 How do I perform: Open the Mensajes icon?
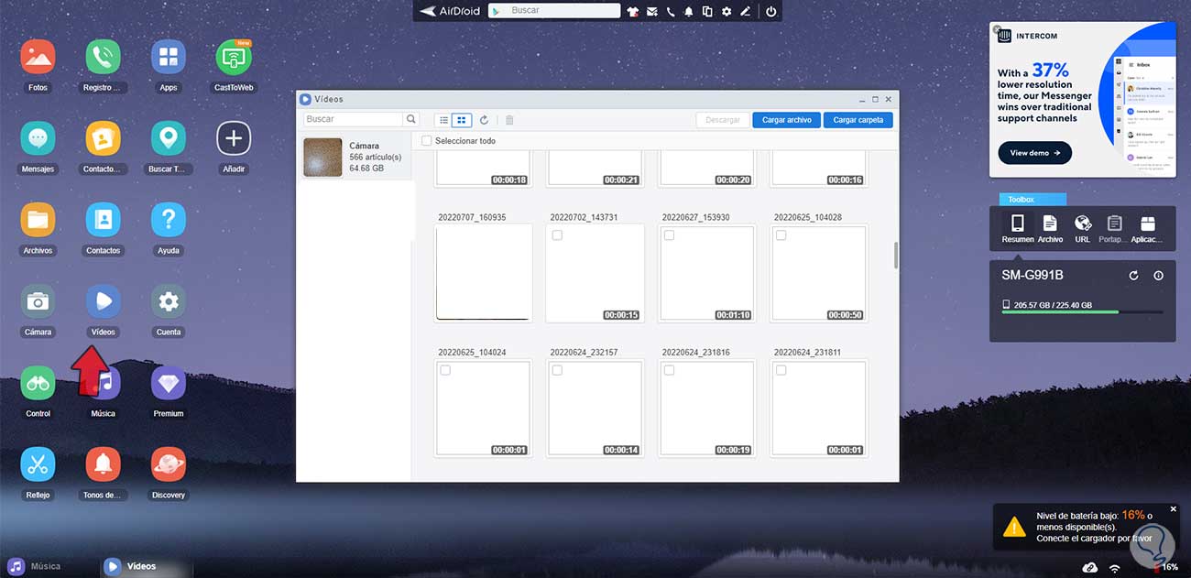[38, 138]
